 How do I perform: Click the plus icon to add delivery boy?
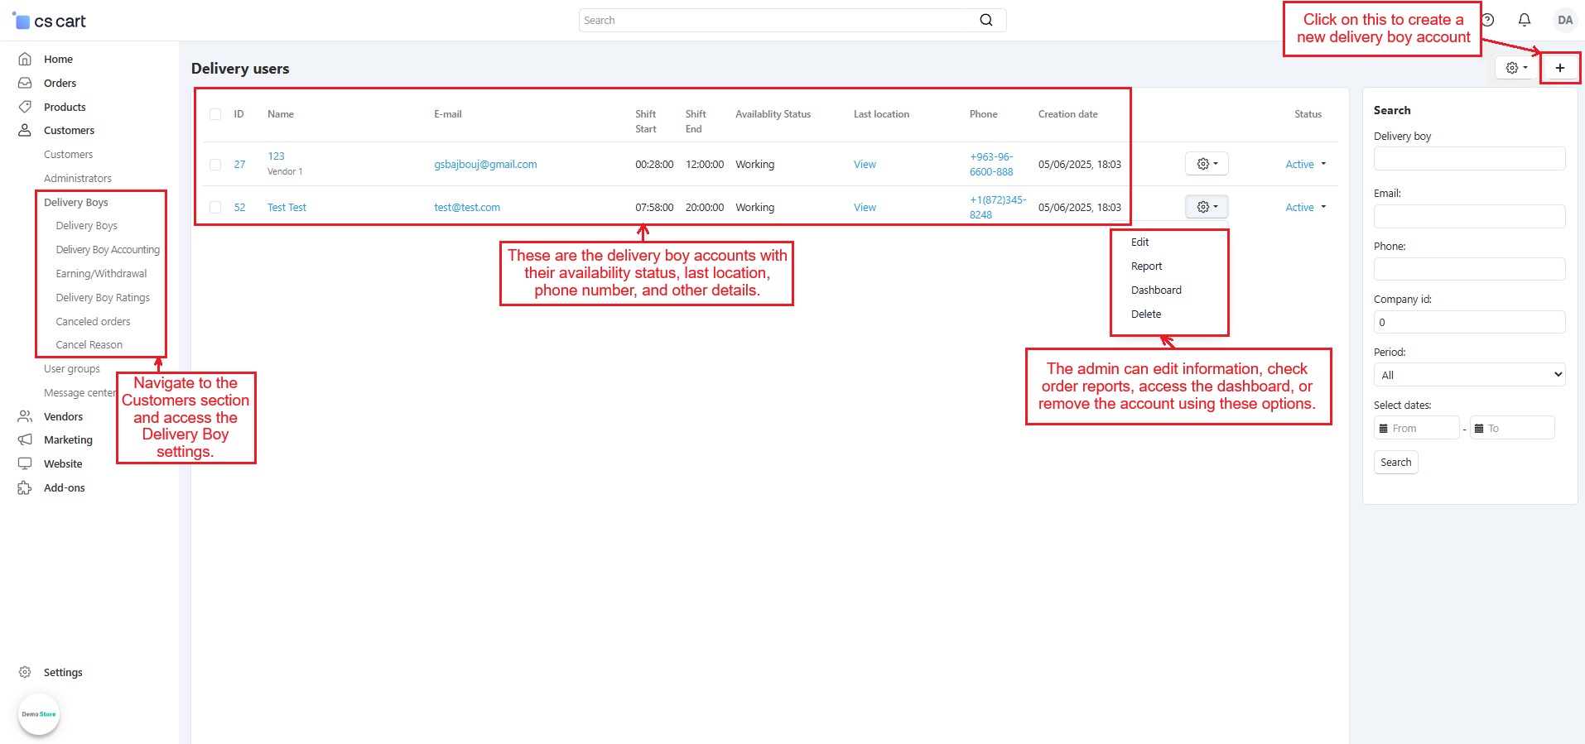tap(1559, 68)
